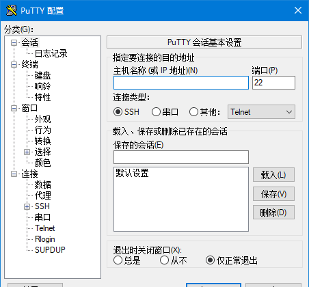Click the PuTTY icon in title bar
This screenshot has height=287, width=309.
coord(12,10)
